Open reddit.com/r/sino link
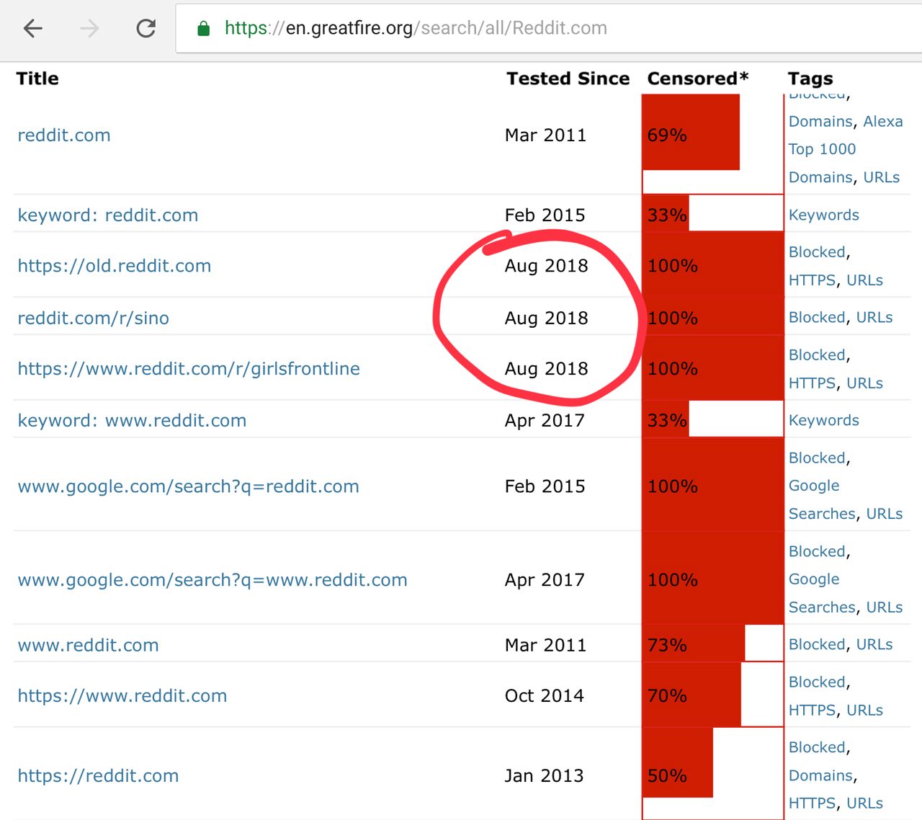This screenshot has height=820, width=922. (x=94, y=318)
